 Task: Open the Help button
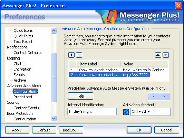click(80, 96)
